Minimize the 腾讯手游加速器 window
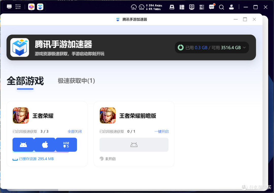Screen dimensions: 274x193 [x=236, y=19]
